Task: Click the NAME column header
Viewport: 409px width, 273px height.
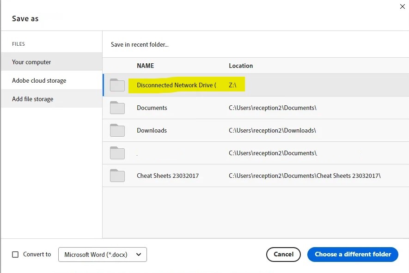Action: coord(145,66)
